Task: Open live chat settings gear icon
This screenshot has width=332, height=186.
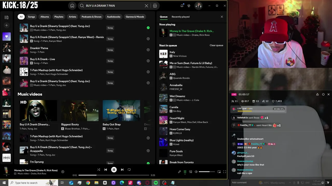Action: point(323,95)
